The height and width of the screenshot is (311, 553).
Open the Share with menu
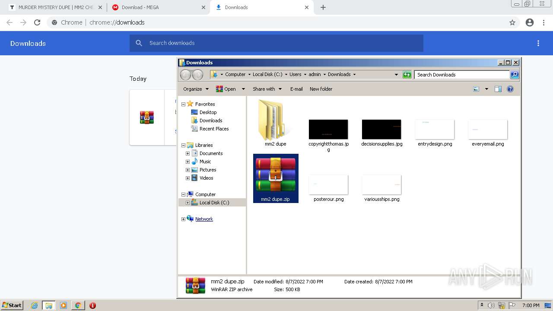(x=267, y=89)
